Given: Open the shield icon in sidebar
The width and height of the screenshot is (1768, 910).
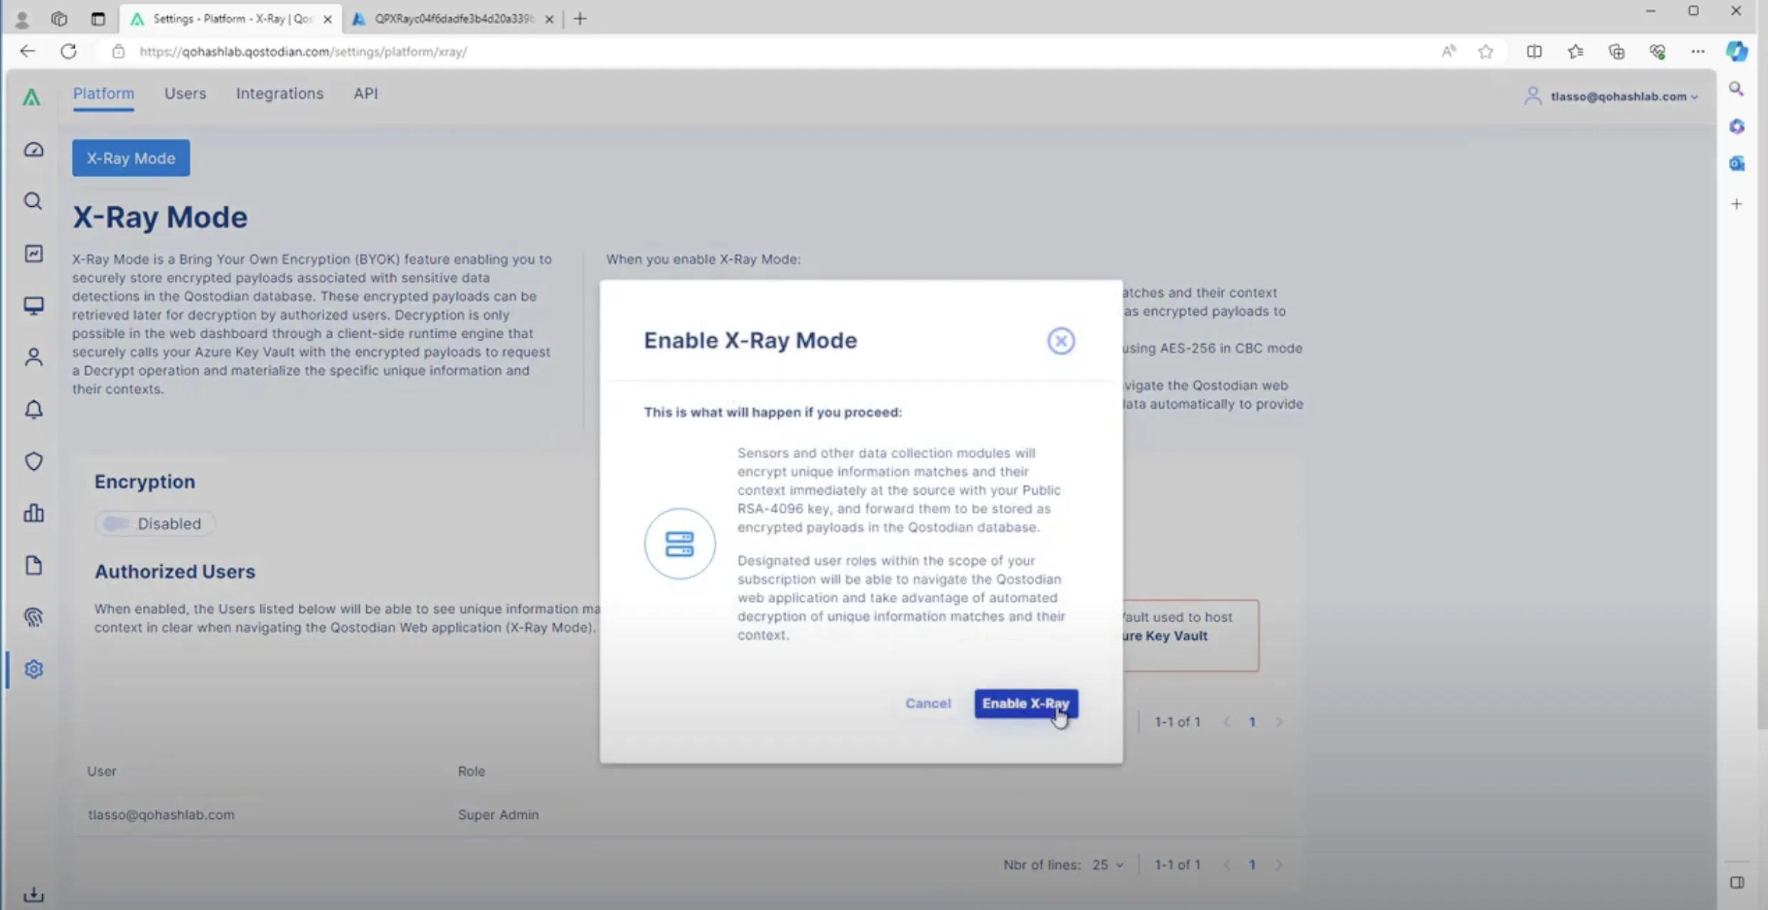Looking at the screenshot, I should (33, 461).
